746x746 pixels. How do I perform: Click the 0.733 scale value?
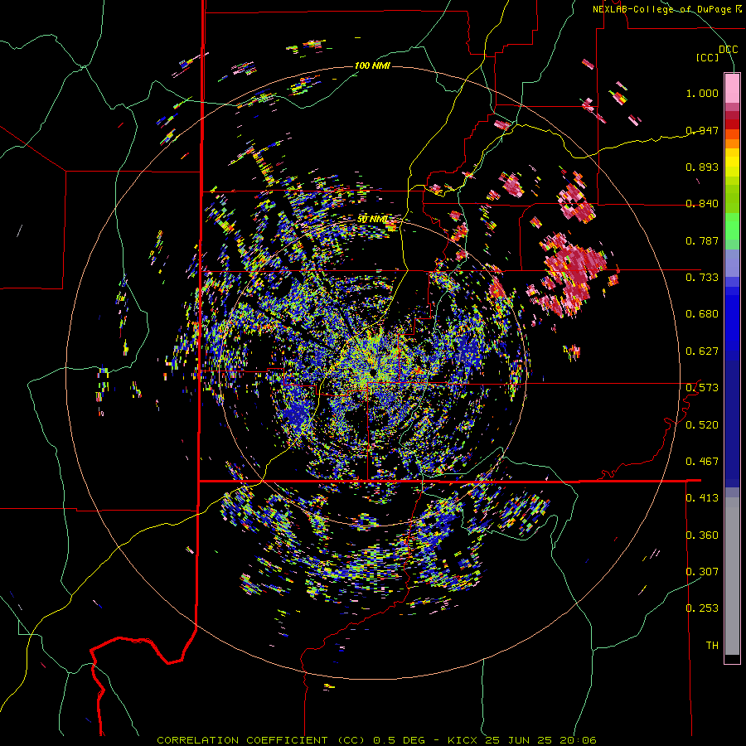pyautogui.click(x=702, y=278)
